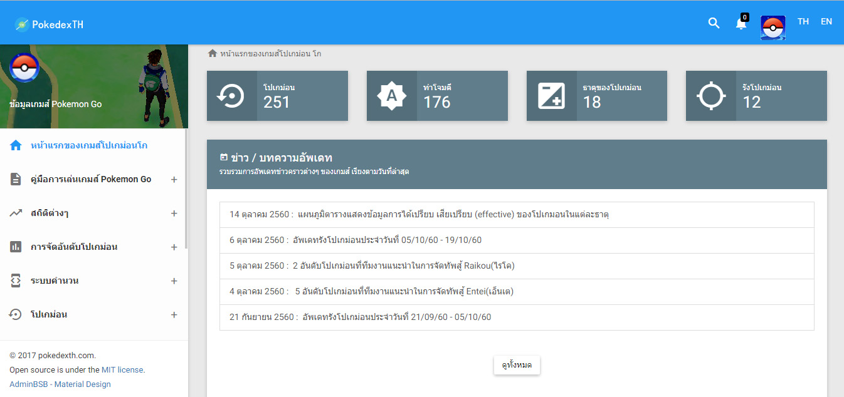Expand the สถิติต่างๆ plus sign
Viewport: 844px width, 397px height.
(x=174, y=214)
